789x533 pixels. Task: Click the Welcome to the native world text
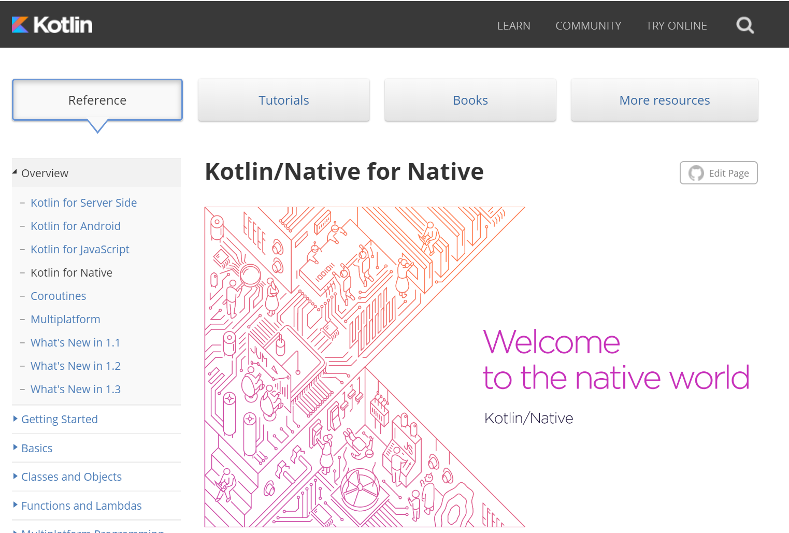616,360
